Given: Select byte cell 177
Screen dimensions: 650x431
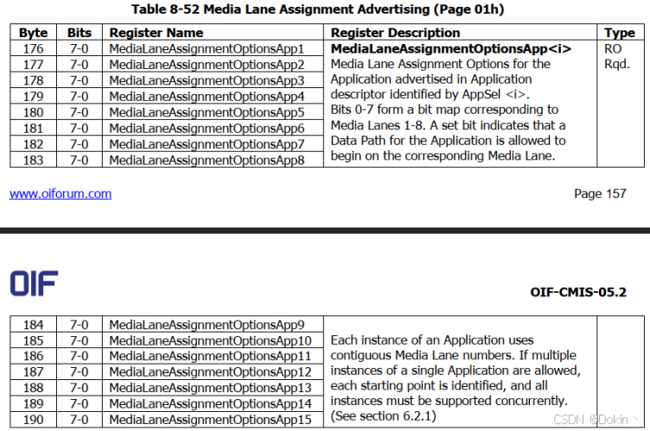Looking at the screenshot, I should click(x=33, y=65).
